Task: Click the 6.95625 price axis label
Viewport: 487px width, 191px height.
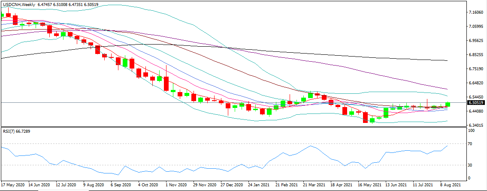Action: [477, 41]
